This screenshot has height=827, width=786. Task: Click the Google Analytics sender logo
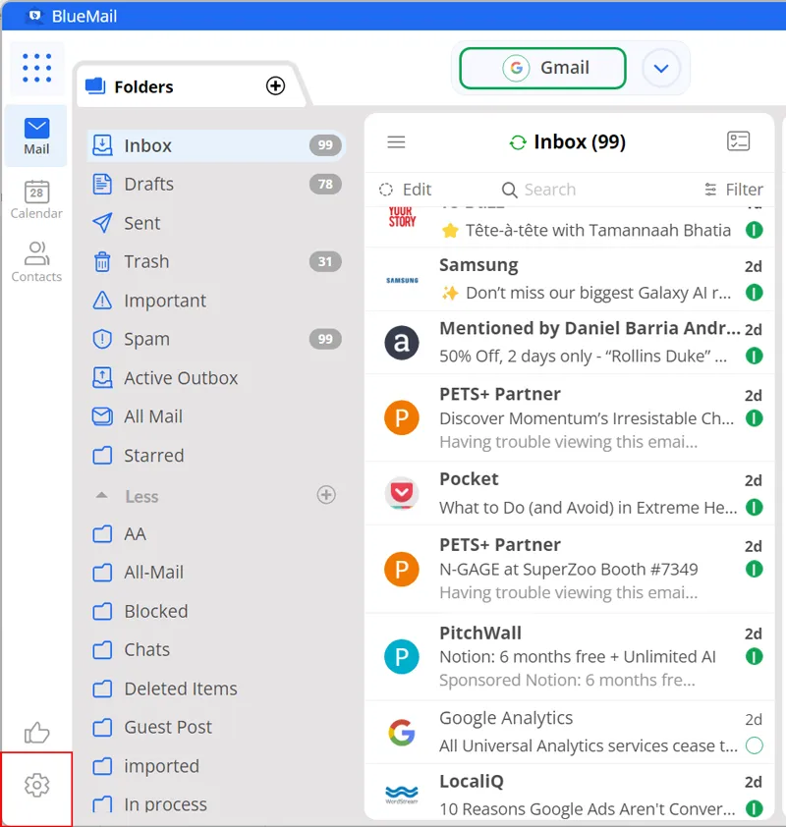pos(402,733)
